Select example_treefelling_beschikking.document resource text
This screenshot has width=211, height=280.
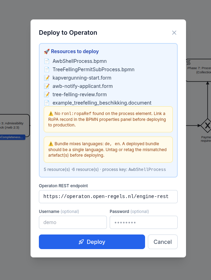(102, 103)
